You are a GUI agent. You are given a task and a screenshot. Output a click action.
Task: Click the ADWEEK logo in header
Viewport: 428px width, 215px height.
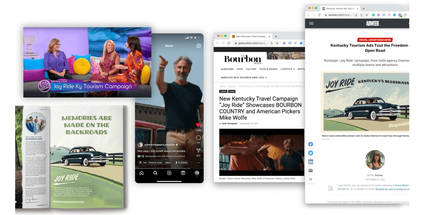(372, 23)
